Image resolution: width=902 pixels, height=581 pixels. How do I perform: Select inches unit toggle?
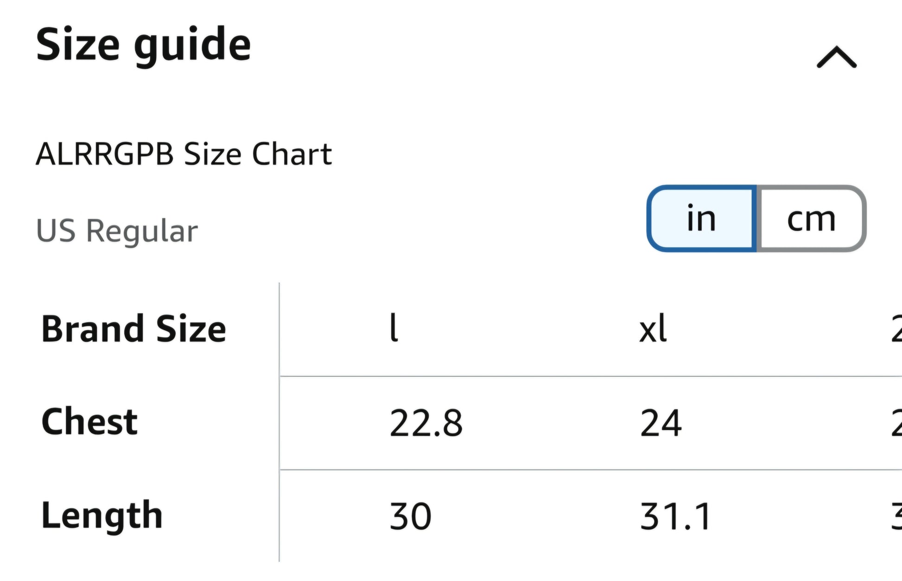click(701, 218)
